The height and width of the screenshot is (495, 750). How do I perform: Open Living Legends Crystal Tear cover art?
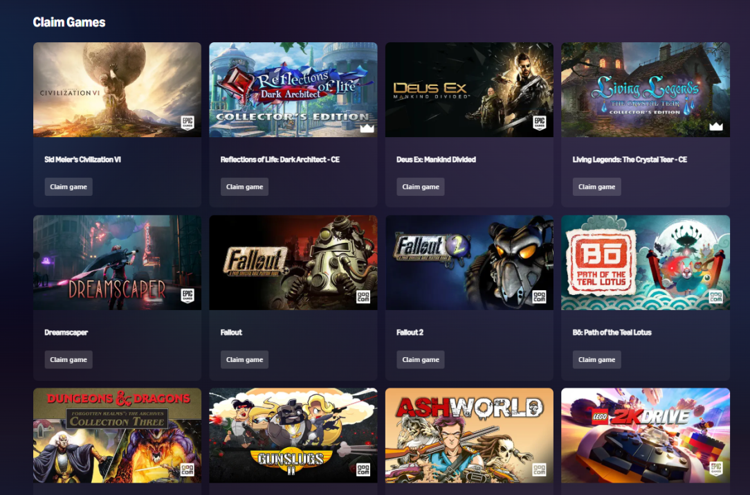(x=646, y=89)
